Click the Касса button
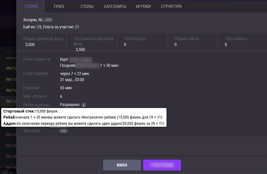267x174 pixels. pos(122,165)
